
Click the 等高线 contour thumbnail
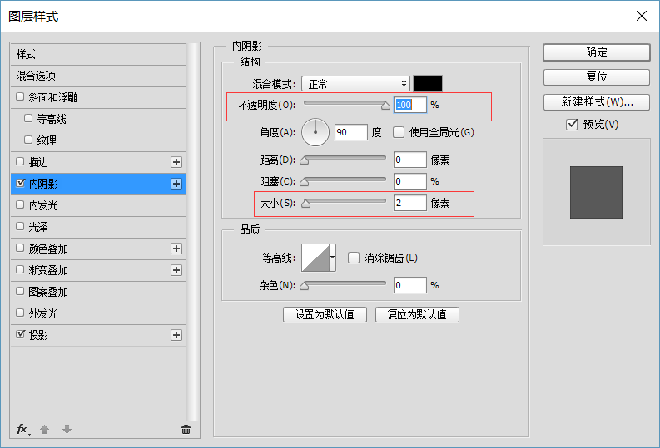pos(315,258)
